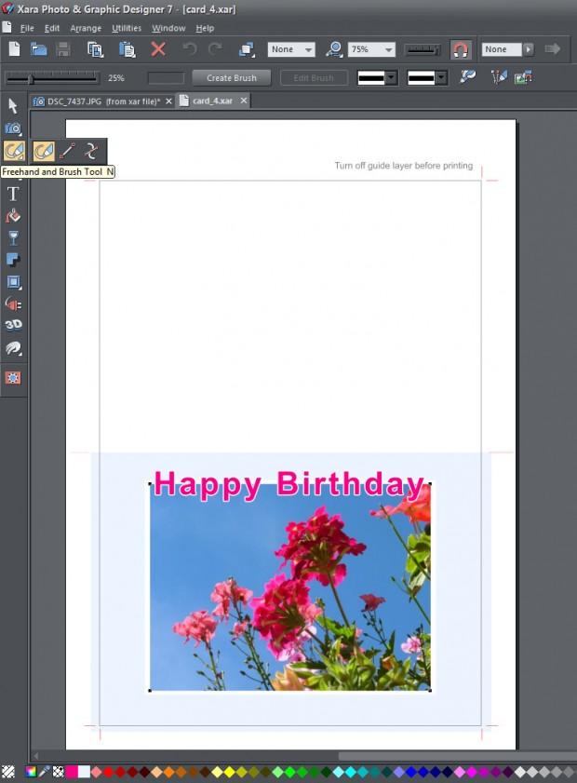Choose the Straight Line tool in flyout
This screenshot has height=783, width=577.
[67, 151]
